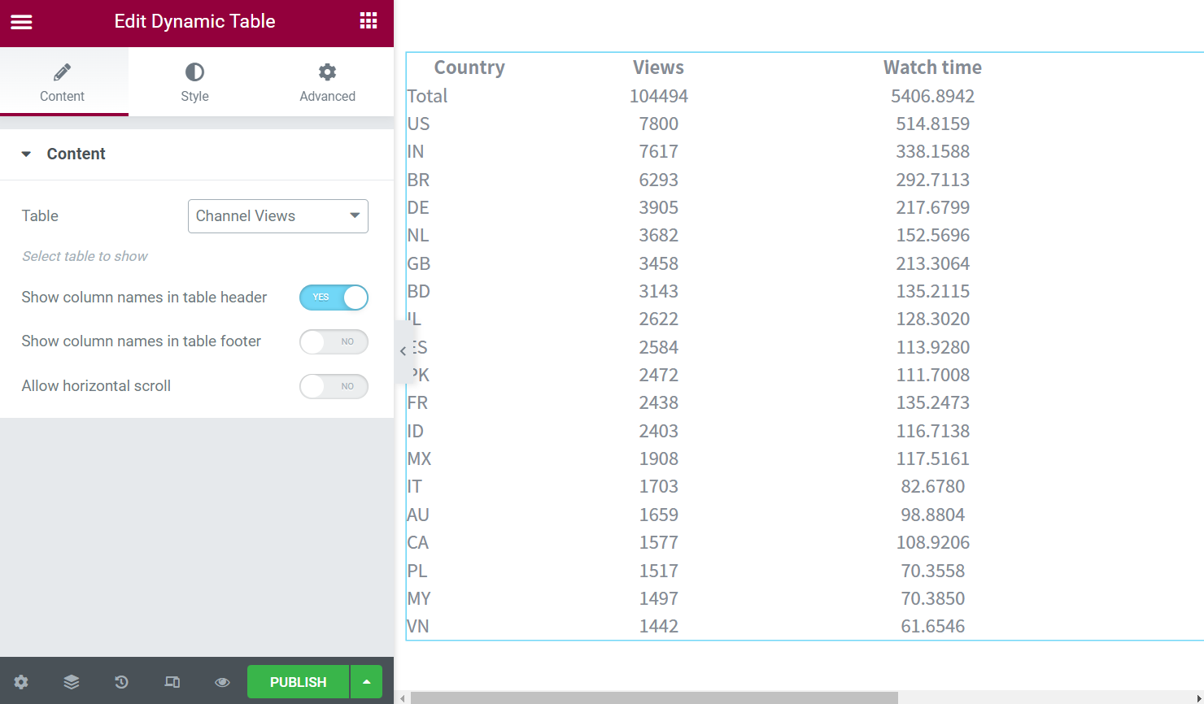
Task: Open the hamburger menu in the header
Action: click(21, 22)
